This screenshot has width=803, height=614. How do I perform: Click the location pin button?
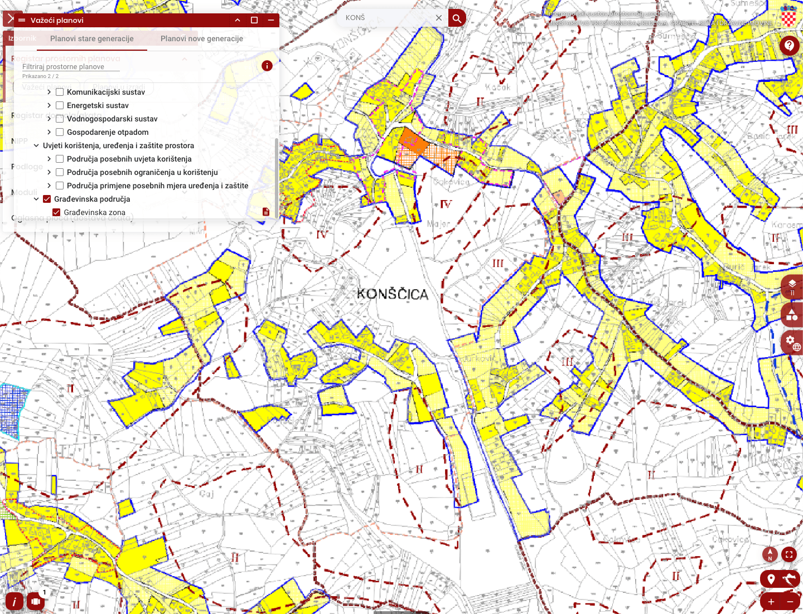pos(771,579)
